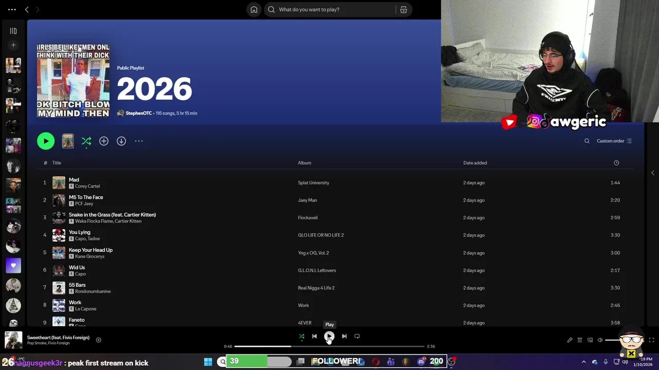Select the track Mad

(x=74, y=180)
